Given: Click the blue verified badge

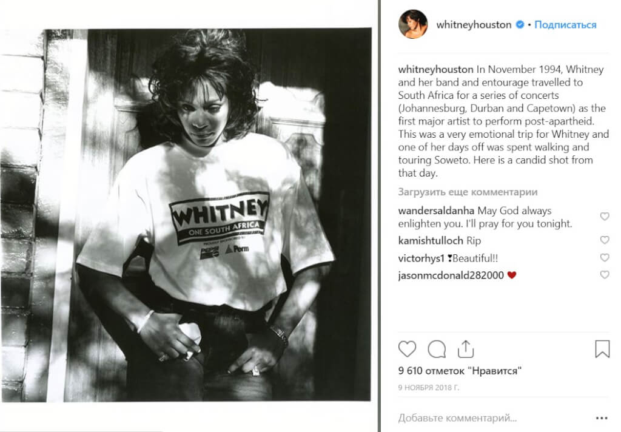Looking at the screenshot, I should click(x=520, y=24).
